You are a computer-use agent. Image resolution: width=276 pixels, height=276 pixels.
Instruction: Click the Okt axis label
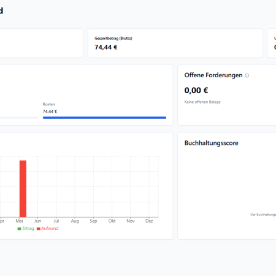coord(112,221)
